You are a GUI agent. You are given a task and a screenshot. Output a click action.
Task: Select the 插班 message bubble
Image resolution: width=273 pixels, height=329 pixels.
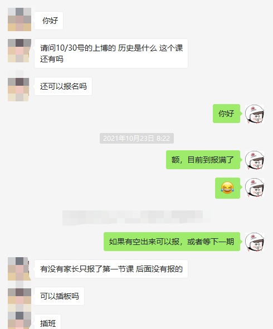point(48,322)
